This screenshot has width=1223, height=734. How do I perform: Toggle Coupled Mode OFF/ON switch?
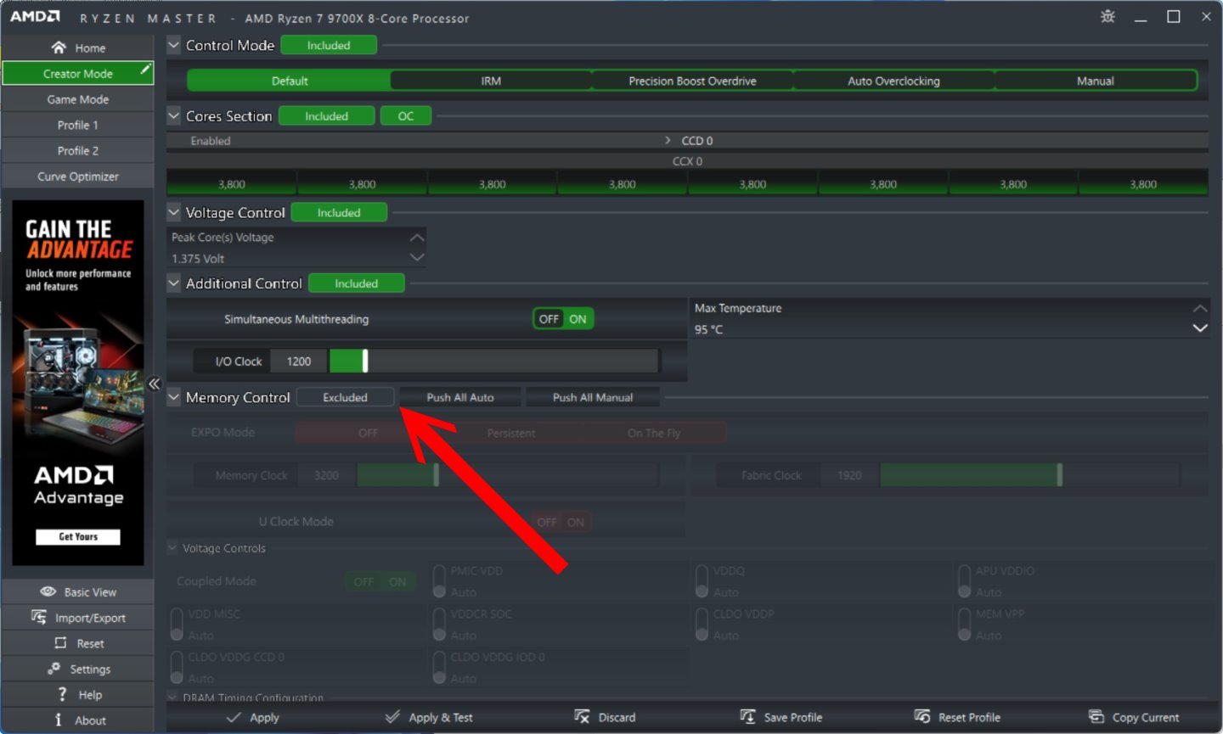pos(380,581)
